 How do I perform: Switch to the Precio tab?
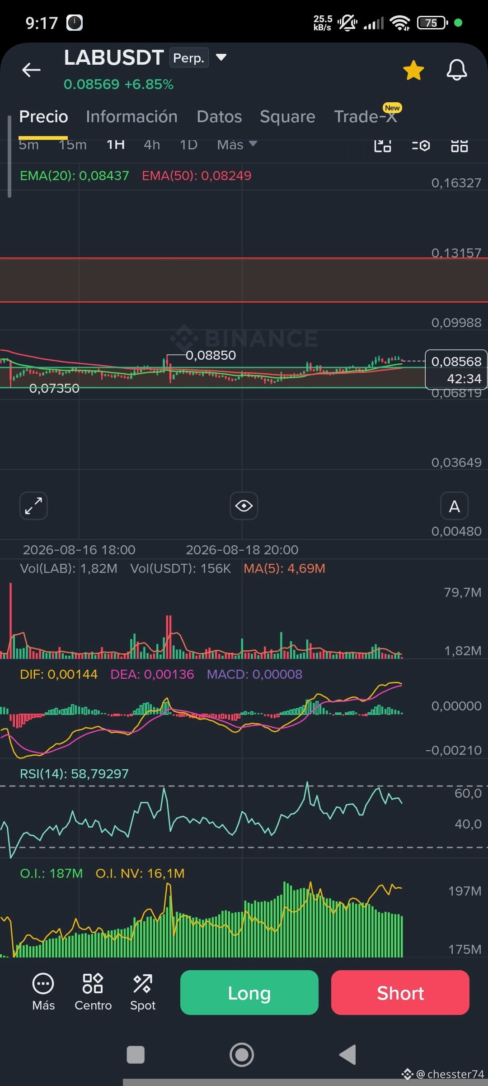(x=43, y=117)
